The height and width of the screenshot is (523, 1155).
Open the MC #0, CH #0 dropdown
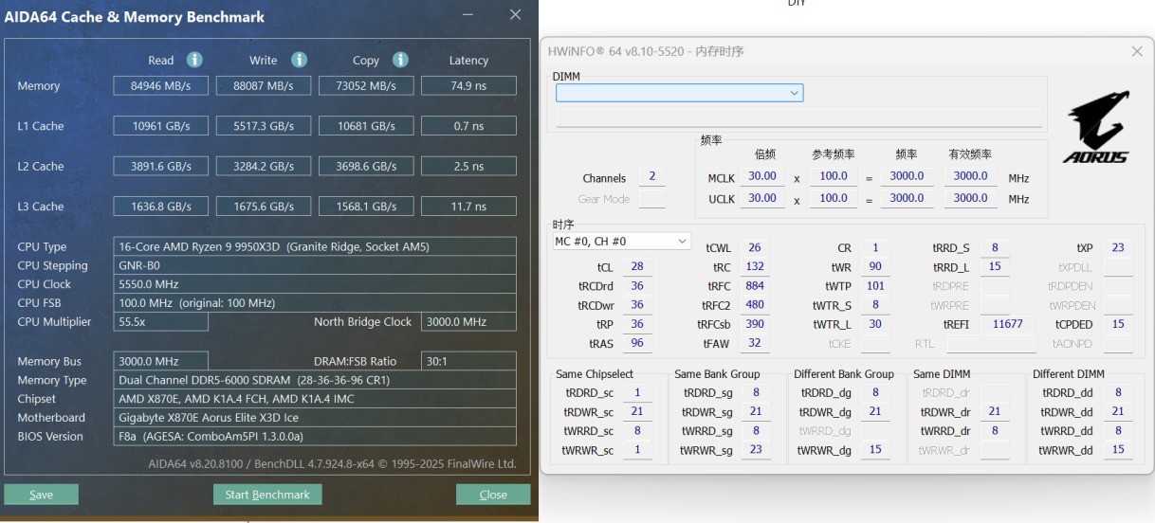coord(622,242)
